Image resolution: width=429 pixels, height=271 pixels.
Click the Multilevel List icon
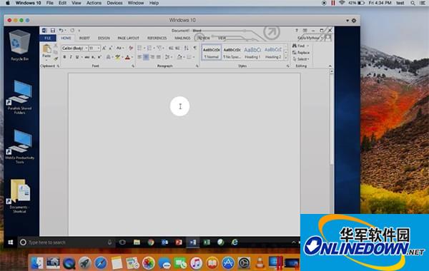[x=159, y=48]
